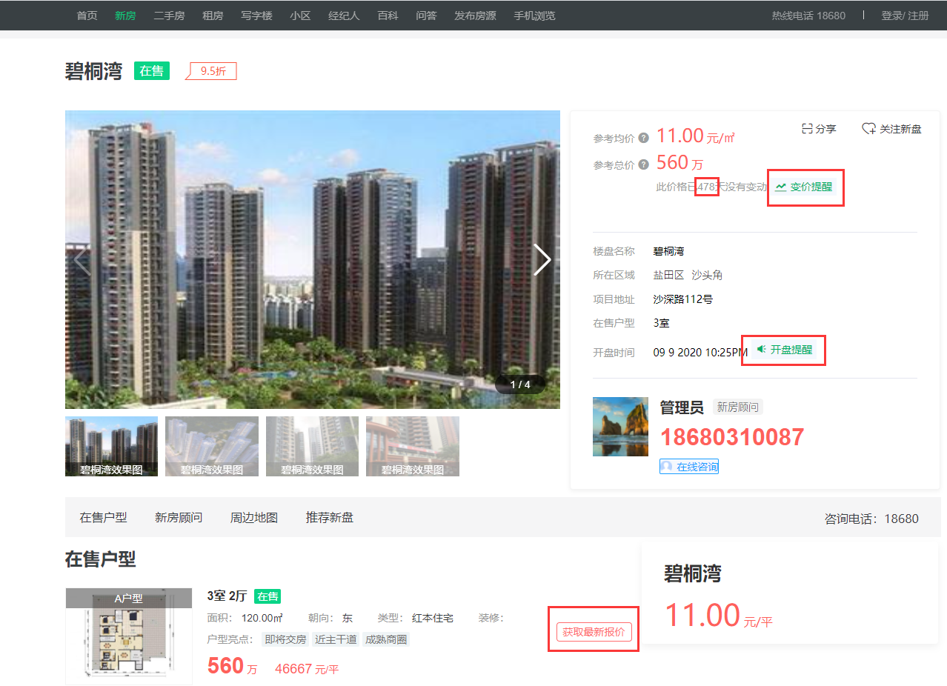This screenshot has height=686, width=947.
Task: Open 问答 in top navigation
Action: [x=426, y=16]
